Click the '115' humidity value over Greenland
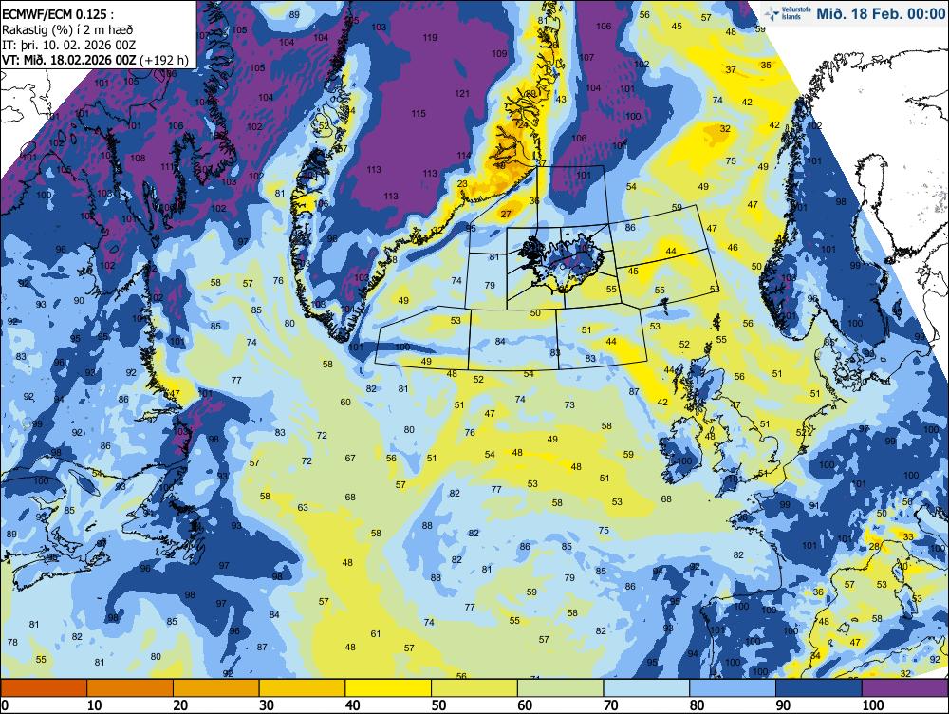The image size is (949, 714). pyautogui.click(x=419, y=113)
